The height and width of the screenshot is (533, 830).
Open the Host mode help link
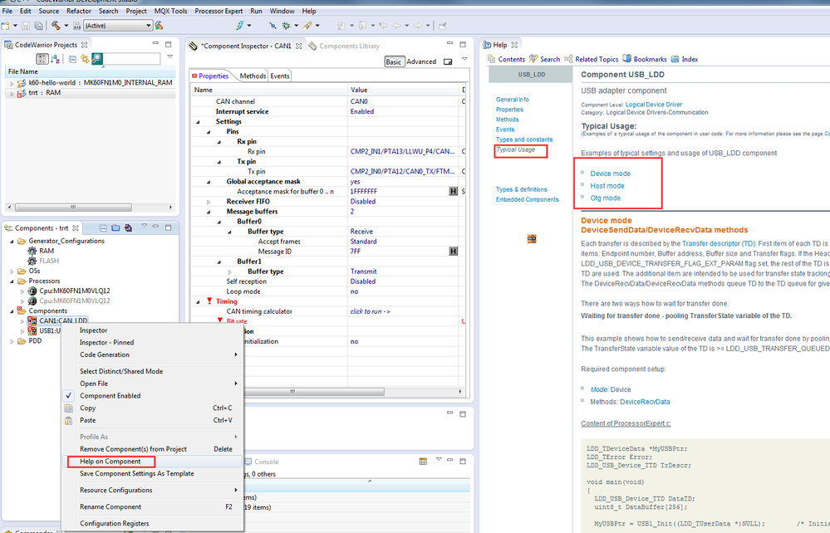[607, 186]
